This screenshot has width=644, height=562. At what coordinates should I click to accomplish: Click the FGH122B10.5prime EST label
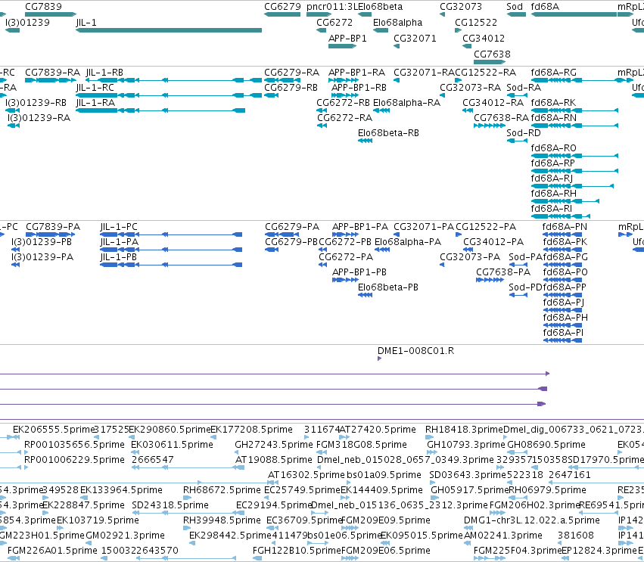pyautogui.click(x=297, y=551)
